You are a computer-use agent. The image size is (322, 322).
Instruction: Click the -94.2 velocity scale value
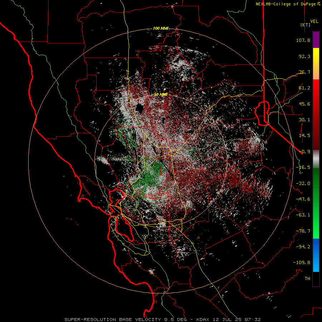pyautogui.click(x=303, y=247)
